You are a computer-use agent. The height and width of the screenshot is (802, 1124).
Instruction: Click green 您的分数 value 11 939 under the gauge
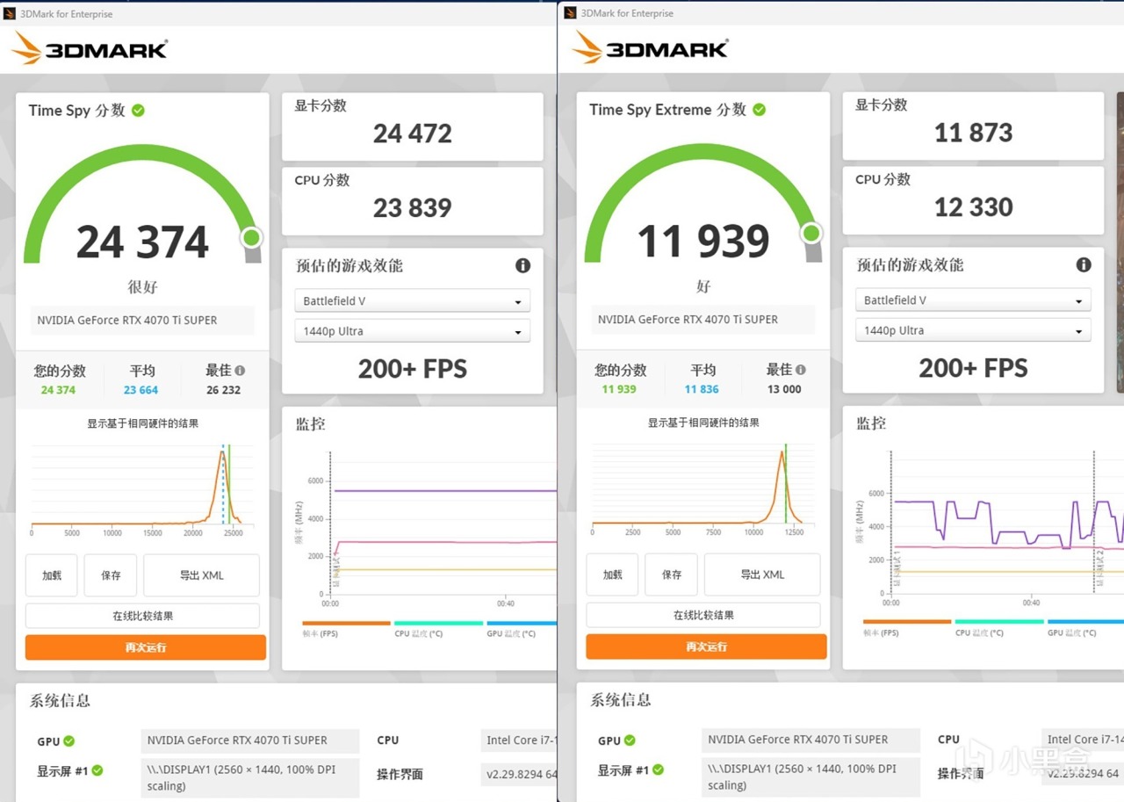619,389
